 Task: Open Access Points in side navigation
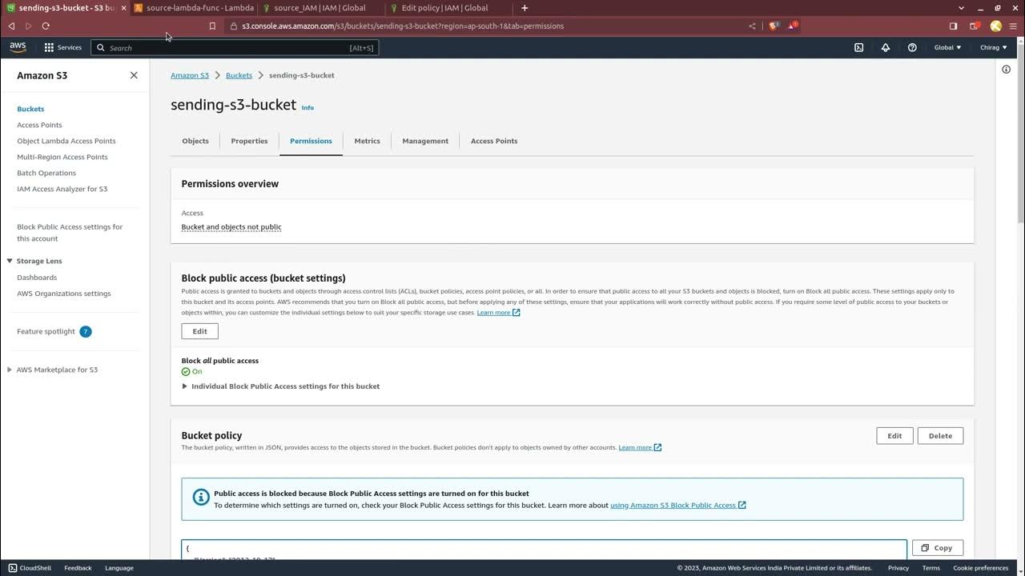39,125
